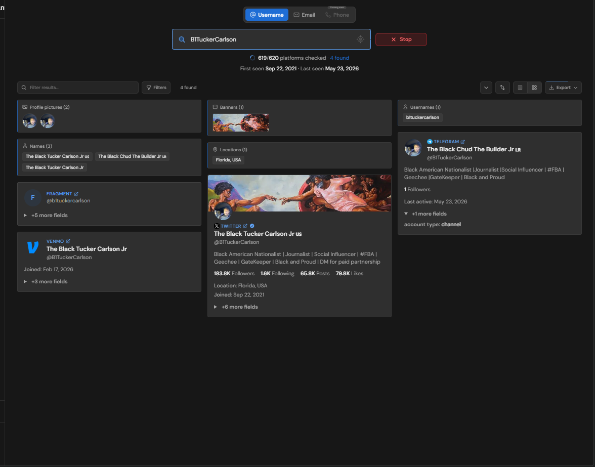Open the Export dropdown
This screenshot has width=595, height=467.
click(563, 88)
